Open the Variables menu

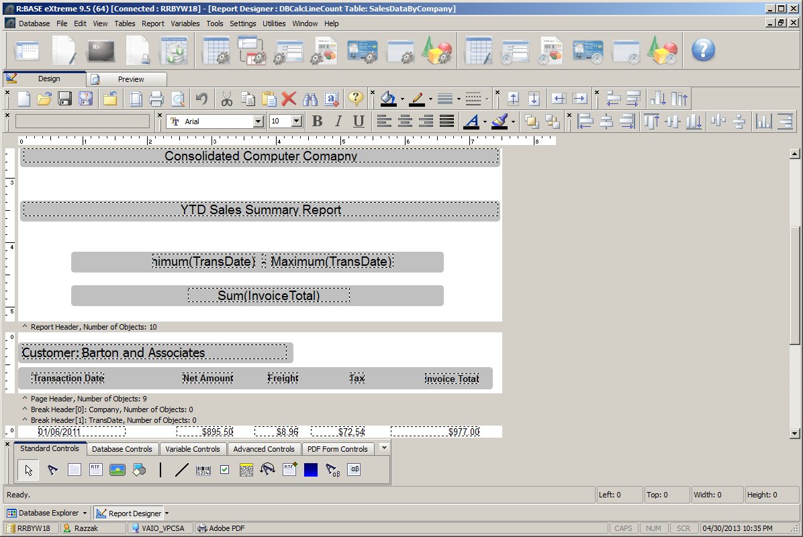[185, 23]
